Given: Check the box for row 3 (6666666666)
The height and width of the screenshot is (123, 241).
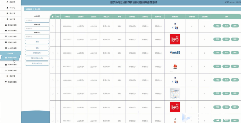Looking at the screenshot, I should [53, 53].
